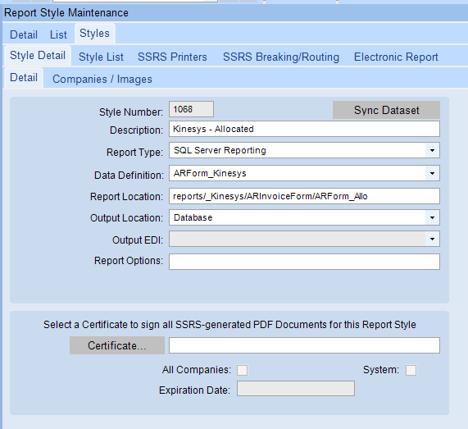
Task: Click the empty Report Options field
Action: (x=304, y=262)
